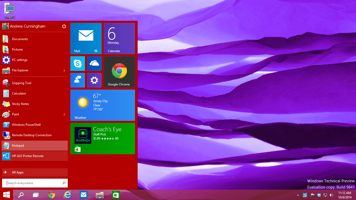Open the People tile
This screenshot has width=356, height=200.
pyautogui.click(x=78, y=80)
